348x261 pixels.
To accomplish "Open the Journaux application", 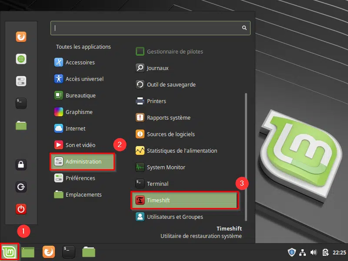I will (x=185, y=68).
